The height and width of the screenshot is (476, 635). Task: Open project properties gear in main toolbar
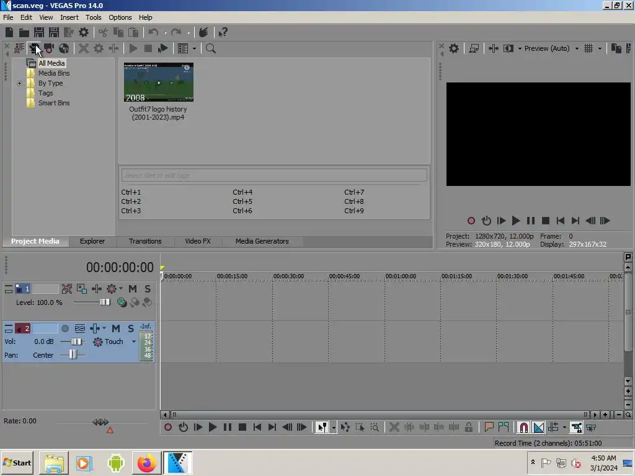click(84, 32)
